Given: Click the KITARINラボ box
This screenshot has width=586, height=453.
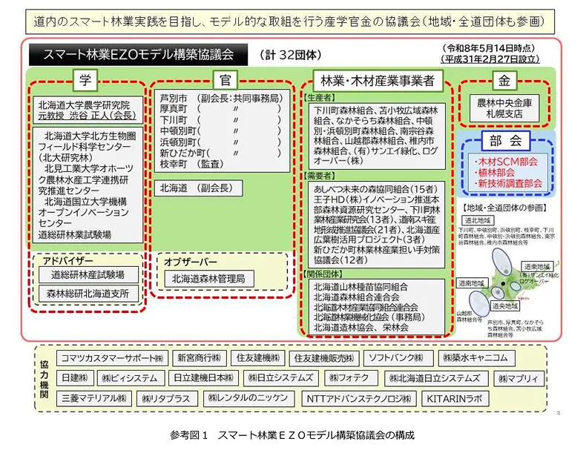Looking at the screenshot, I should 455,398.
